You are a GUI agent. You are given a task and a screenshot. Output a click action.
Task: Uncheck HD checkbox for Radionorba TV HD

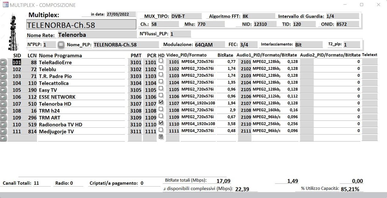click(161, 123)
